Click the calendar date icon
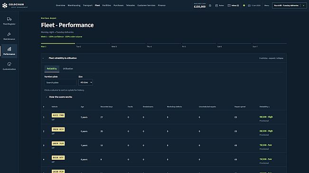 (x=249, y=6)
